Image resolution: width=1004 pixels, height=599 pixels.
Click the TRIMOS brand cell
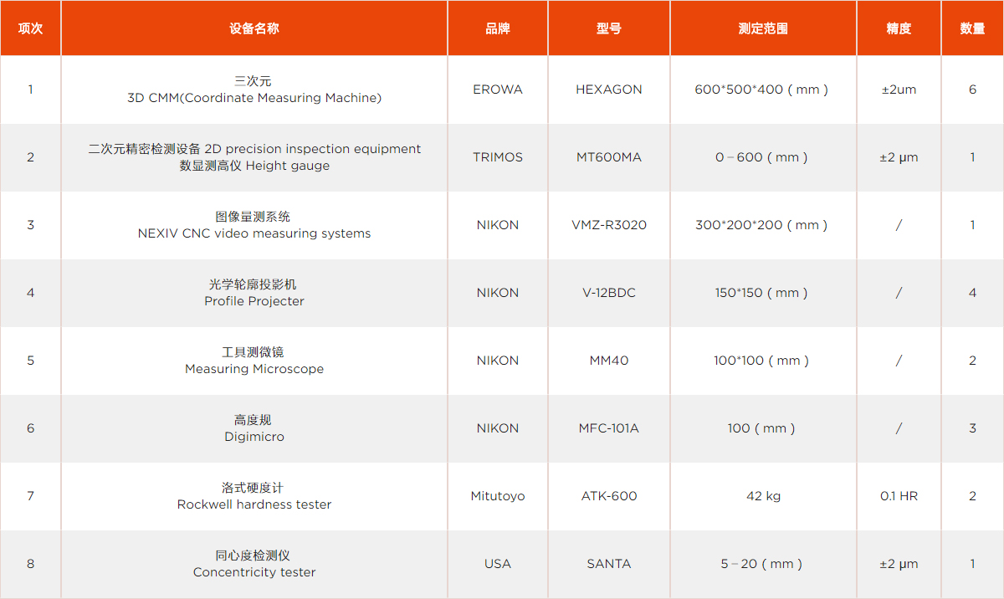tap(498, 157)
